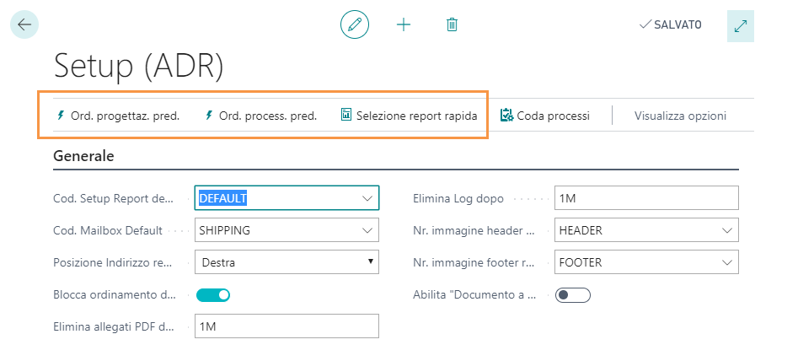Click the Elimina Log dopo field
The image size is (798, 361).
pos(646,198)
